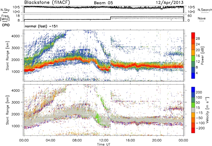Image resolution: width=212 pixels, height=146 pixels.
Task: Click the "200" label on the velocity colorbar
Action: (x=199, y=92)
